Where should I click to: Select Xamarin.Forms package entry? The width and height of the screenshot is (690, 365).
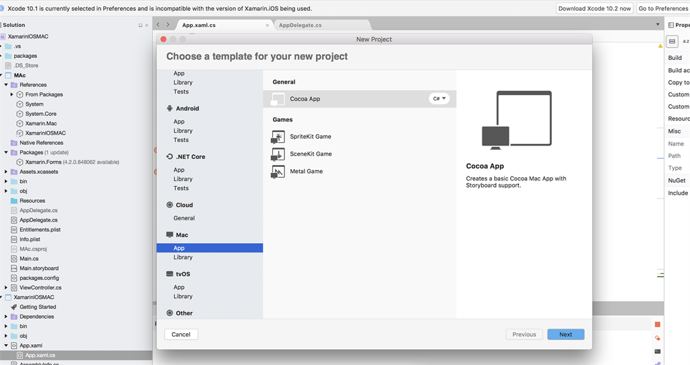(x=72, y=162)
